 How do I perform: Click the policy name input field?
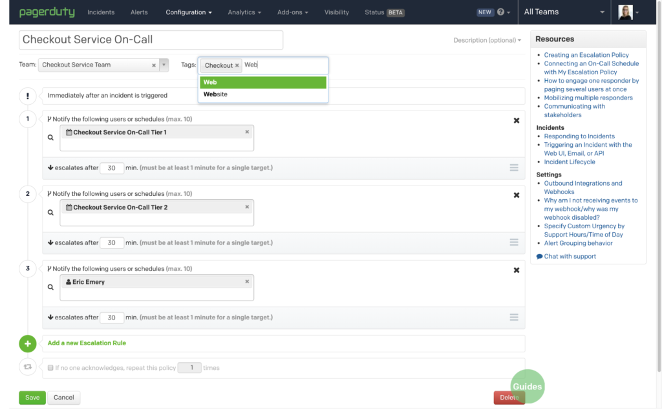click(x=151, y=40)
